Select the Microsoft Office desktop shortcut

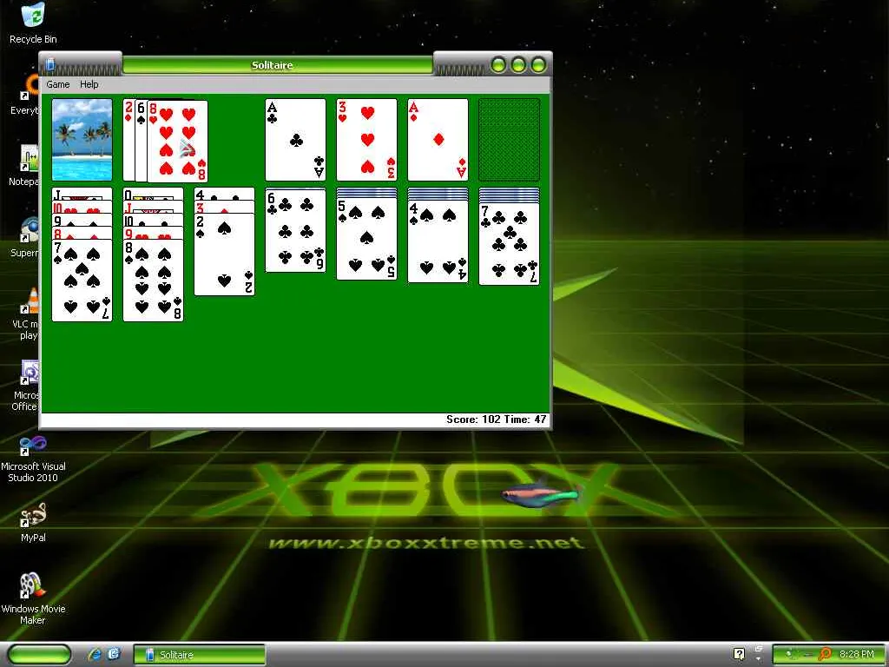point(26,386)
